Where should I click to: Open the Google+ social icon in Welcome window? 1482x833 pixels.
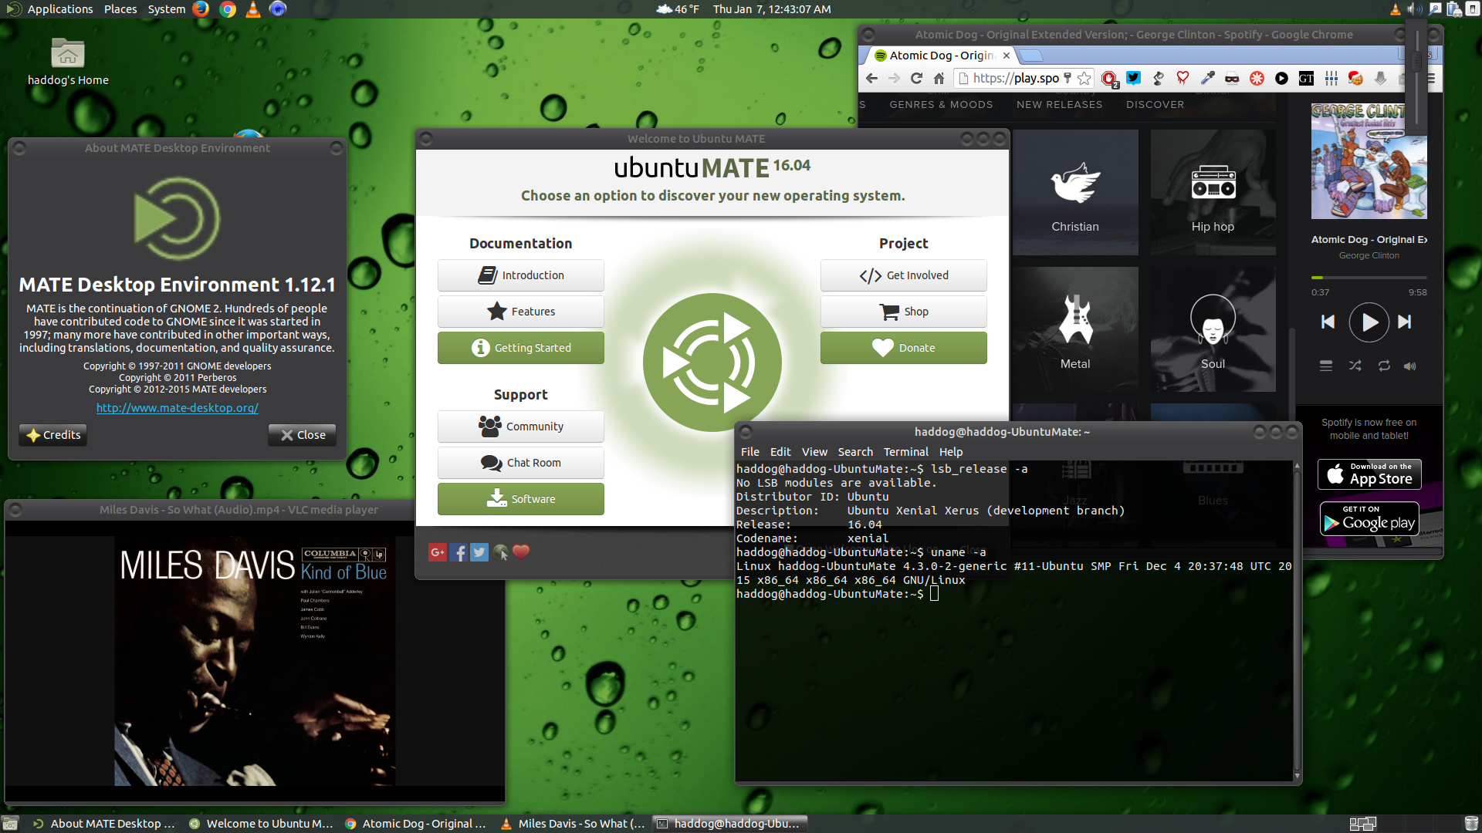point(438,552)
